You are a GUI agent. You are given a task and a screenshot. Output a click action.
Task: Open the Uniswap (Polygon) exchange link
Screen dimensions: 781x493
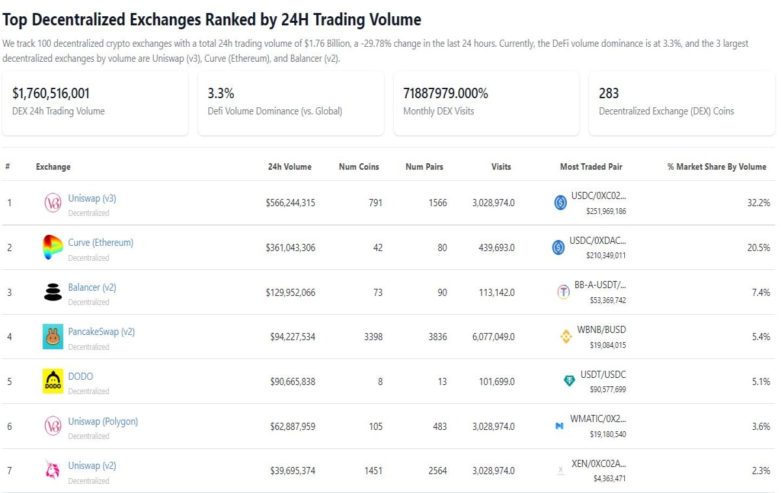103,421
